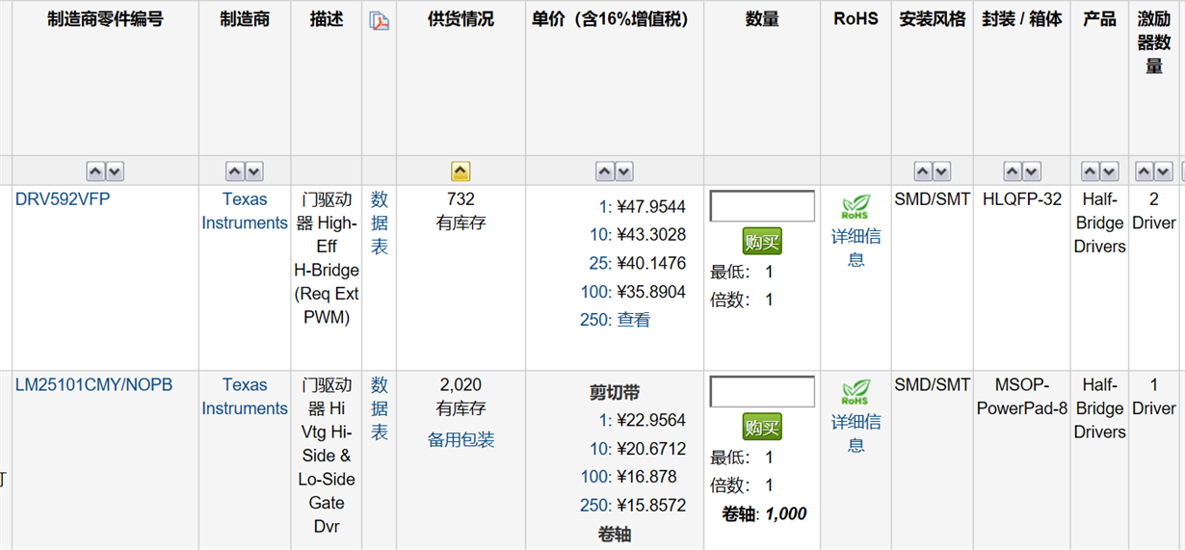Click quantity break 10: for DRV592VFP
The image size is (1185, 550).
[x=601, y=235]
